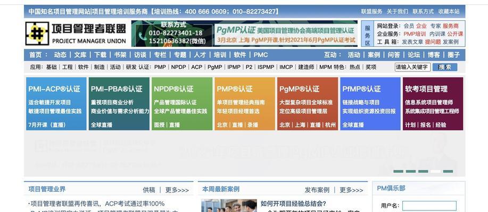Open 内训课 link
Screen dimensions: 488x212
437,34
